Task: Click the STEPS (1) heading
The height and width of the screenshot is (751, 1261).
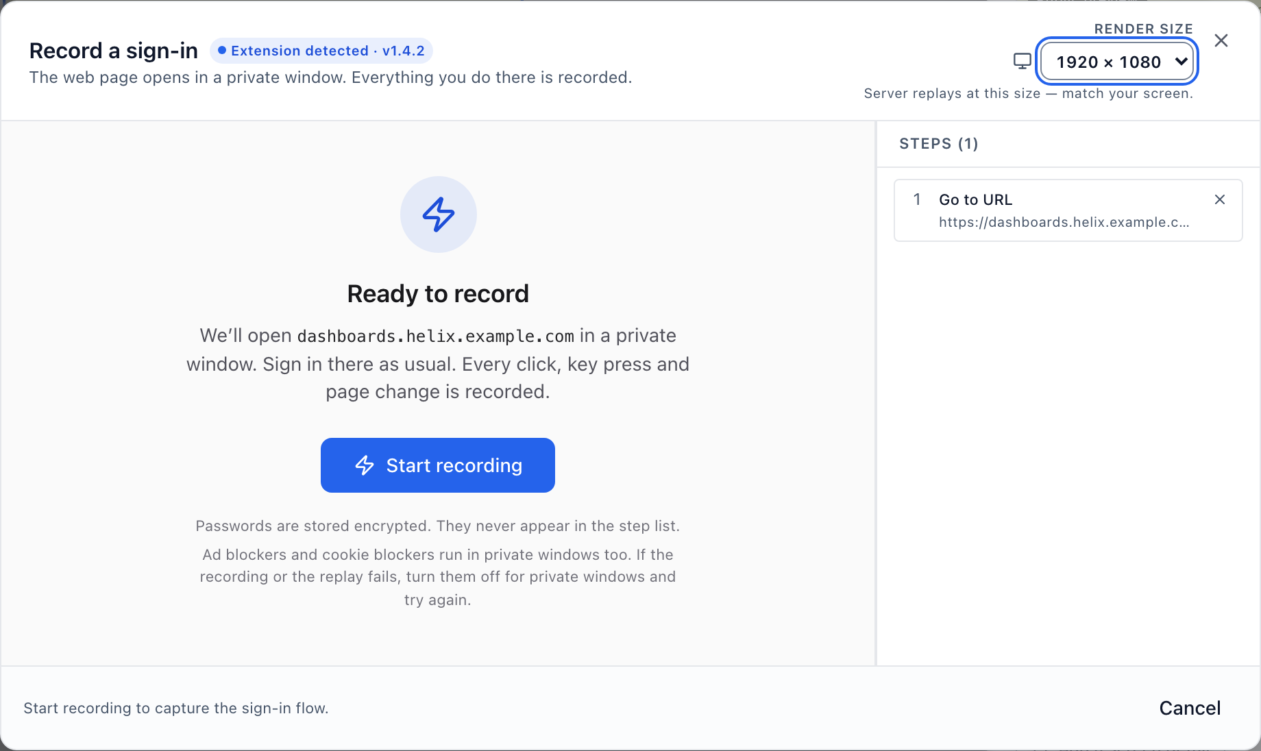Action: [x=938, y=144]
